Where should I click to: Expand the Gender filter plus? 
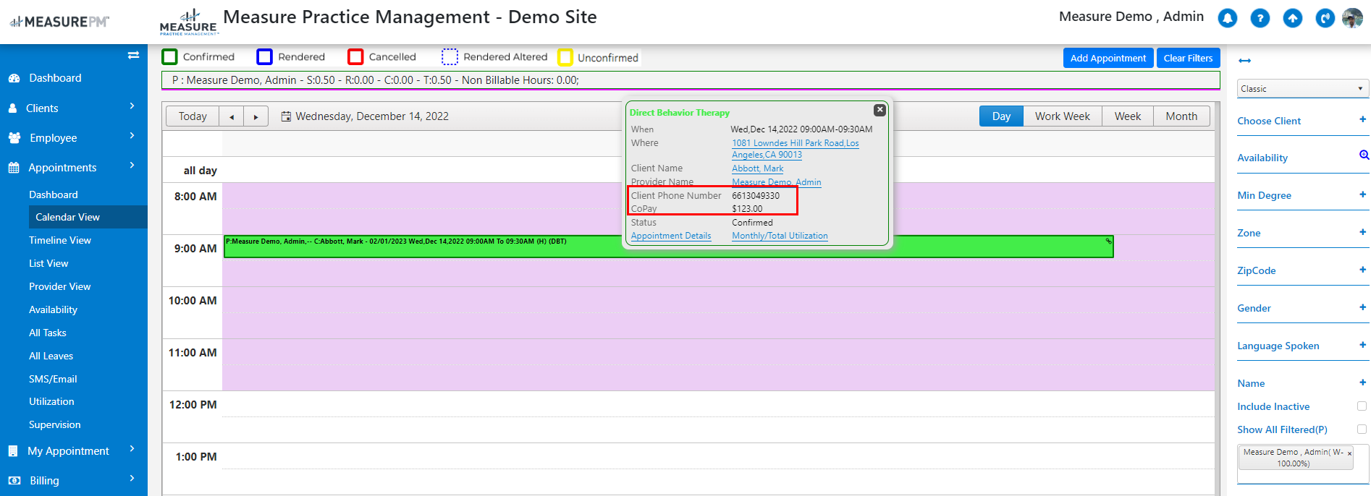1362,307
